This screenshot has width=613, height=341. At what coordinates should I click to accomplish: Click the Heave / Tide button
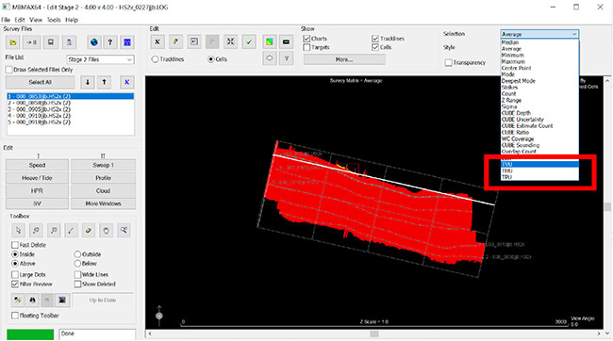tap(37, 178)
